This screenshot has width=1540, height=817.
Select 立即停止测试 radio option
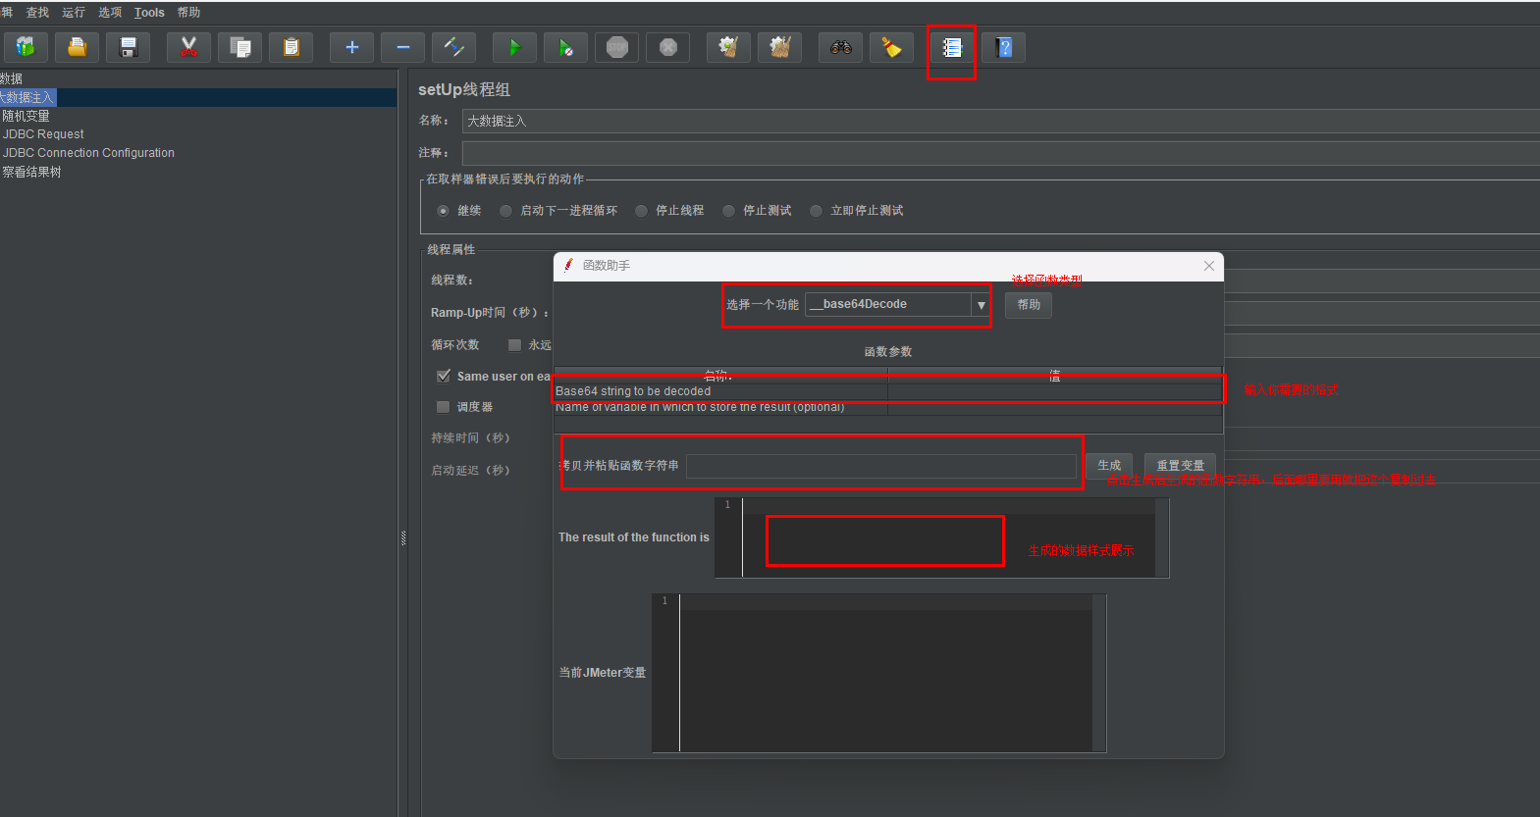click(x=817, y=211)
